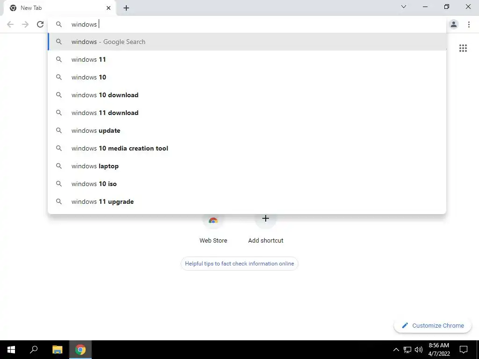Choose 'windows 10' suggestion

247,77
